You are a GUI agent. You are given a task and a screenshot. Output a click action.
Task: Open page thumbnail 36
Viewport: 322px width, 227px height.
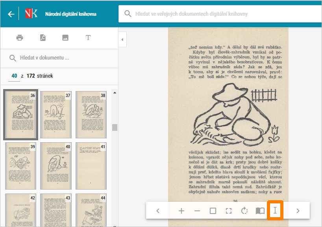coord(20,115)
